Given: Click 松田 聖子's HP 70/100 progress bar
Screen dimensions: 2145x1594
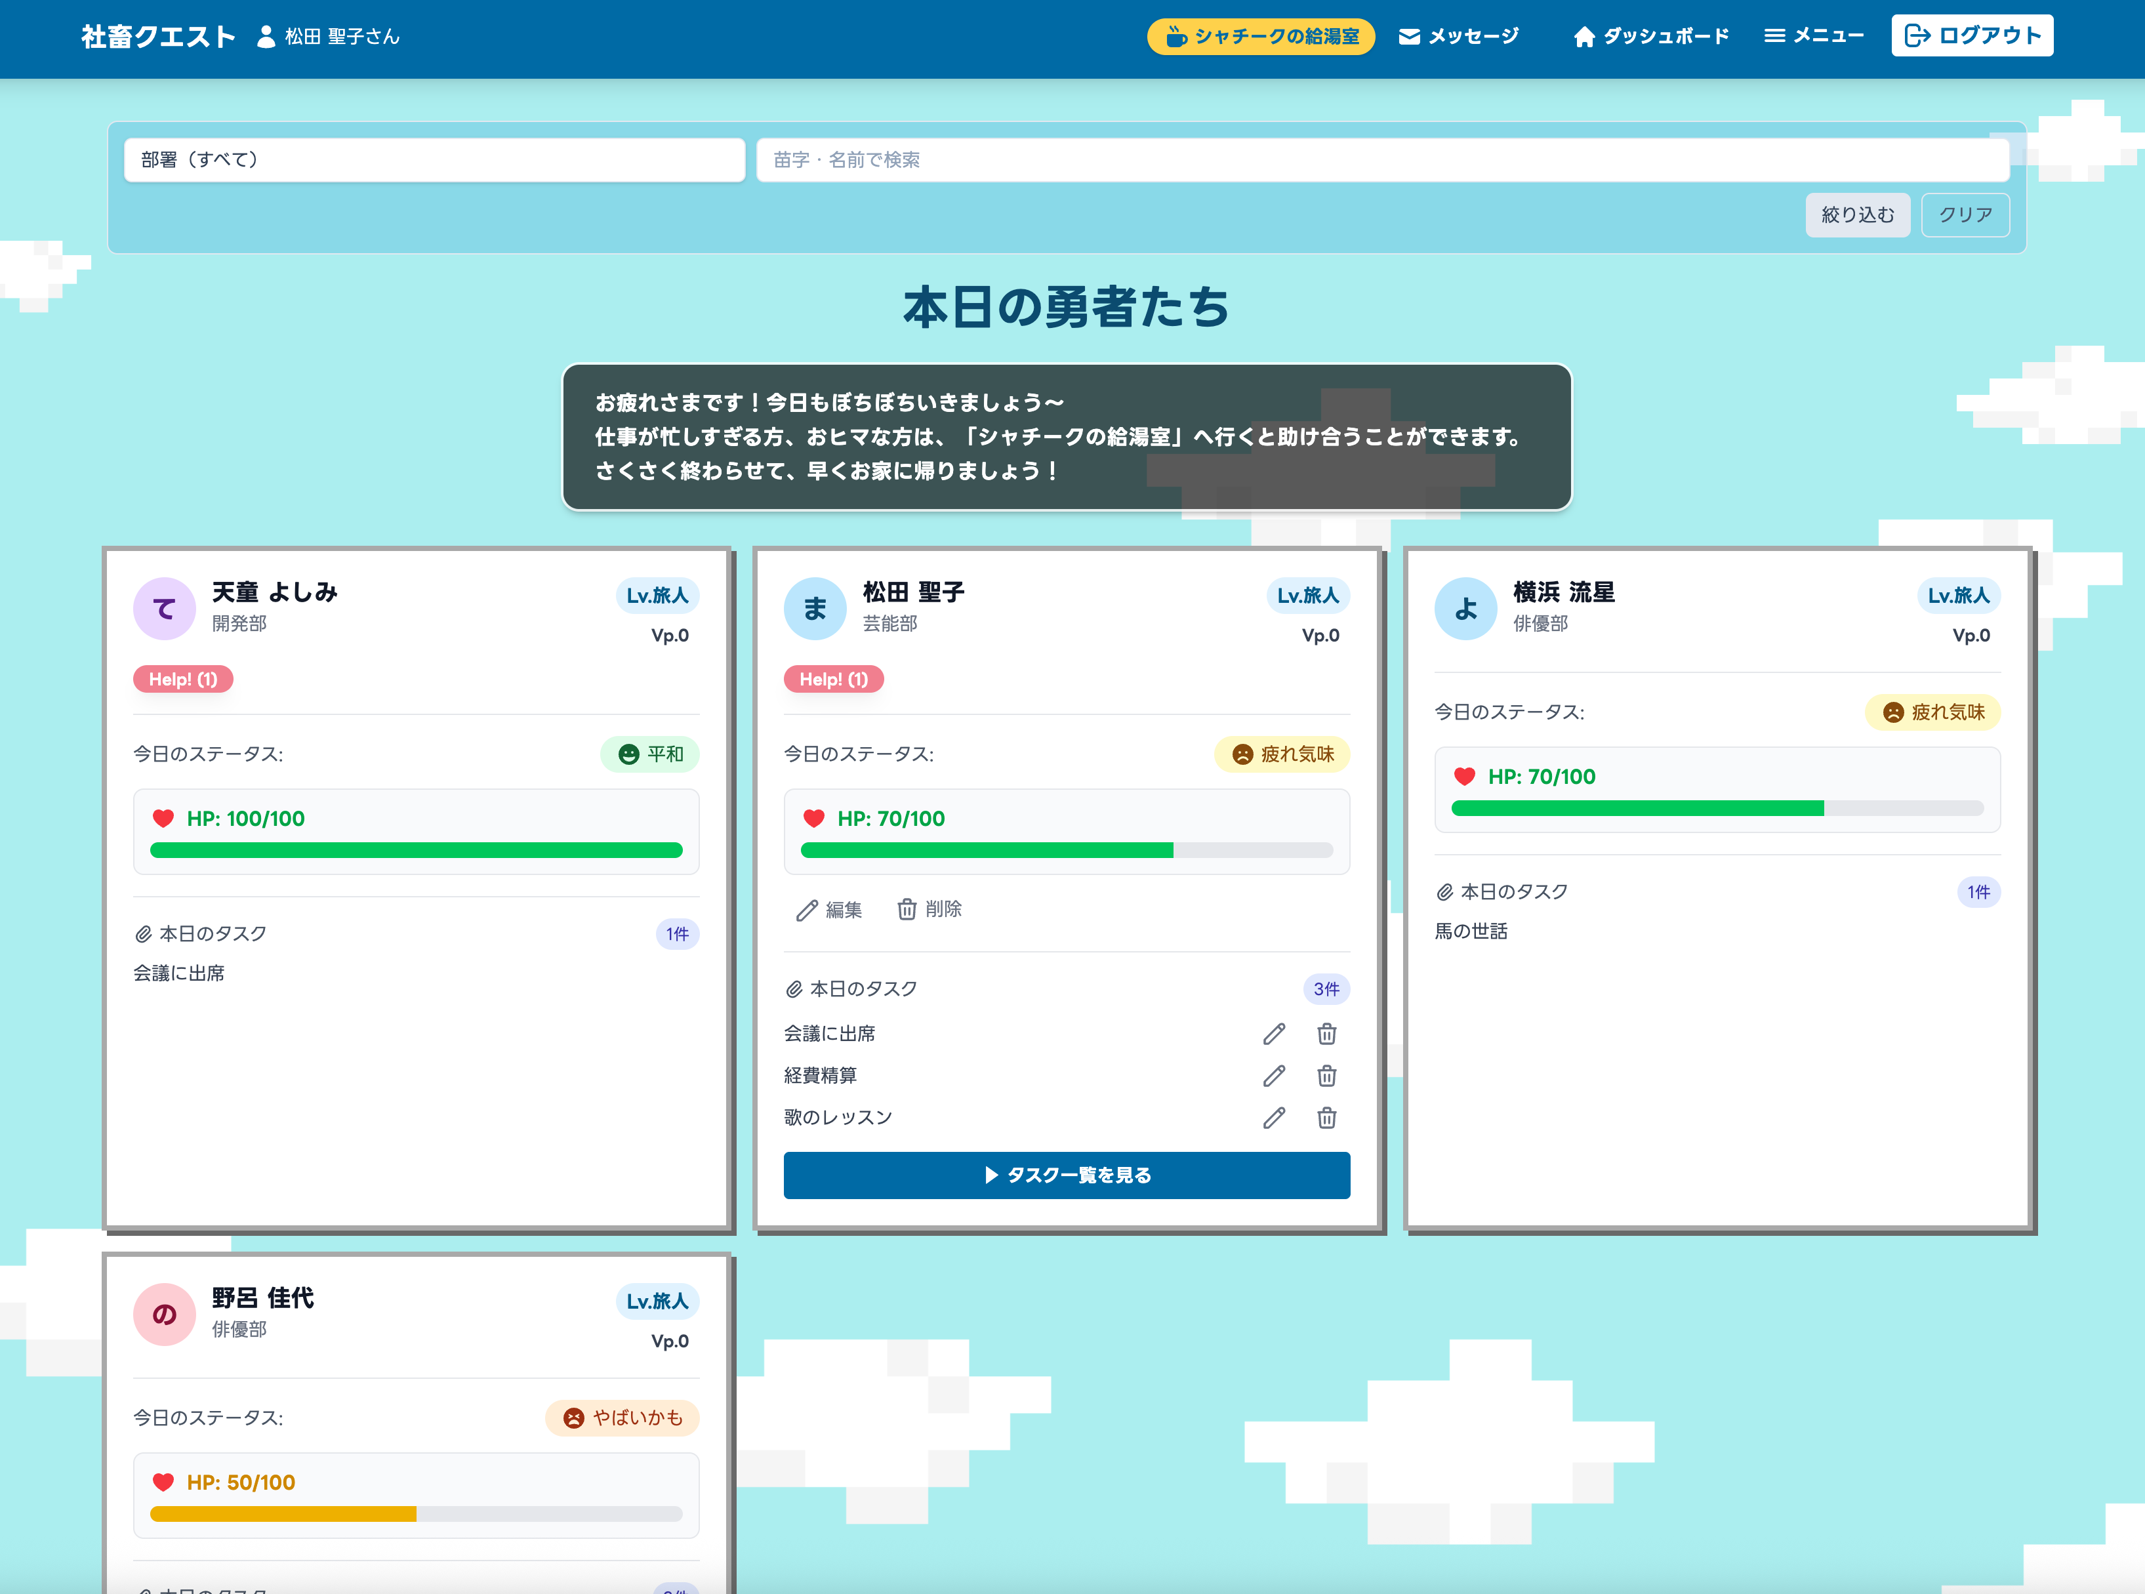Looking at the screenshot, I should click(x=1066, y=850).
